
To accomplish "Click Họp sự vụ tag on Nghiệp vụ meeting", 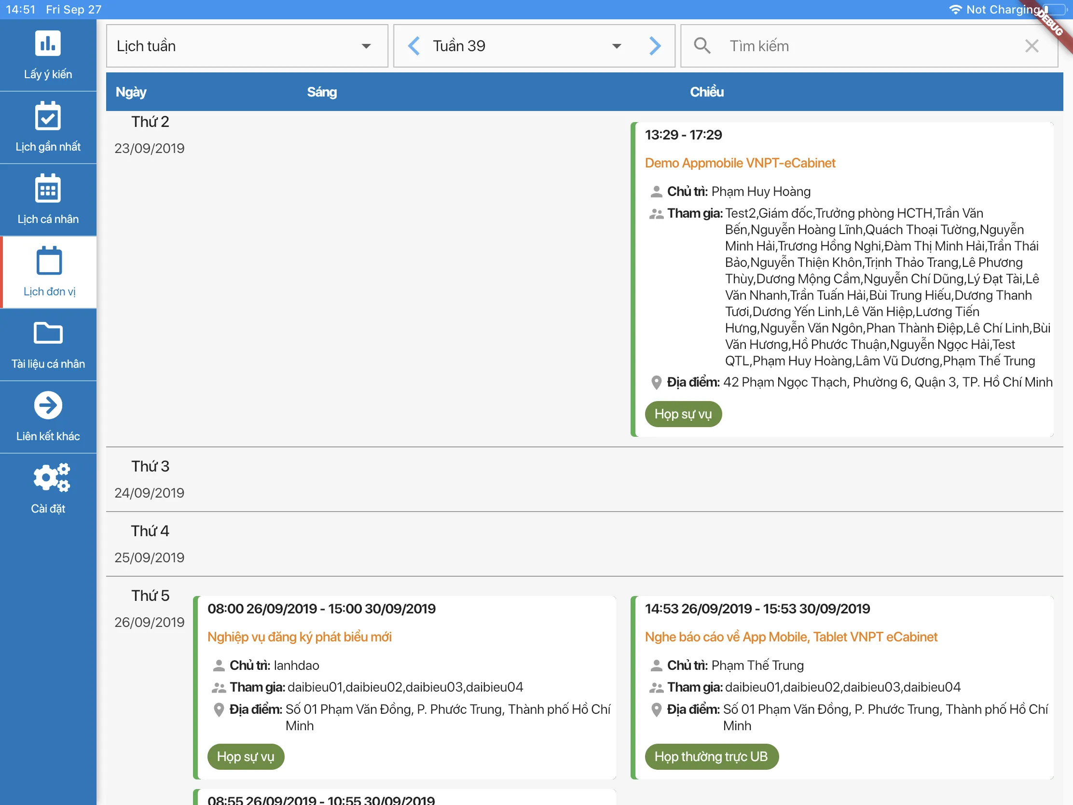I will [246, 756].
